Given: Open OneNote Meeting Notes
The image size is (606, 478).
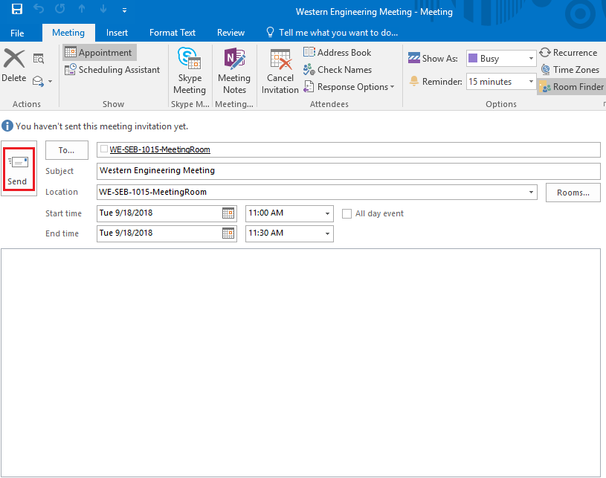Looking at the screenshot, I should (234, 71).
